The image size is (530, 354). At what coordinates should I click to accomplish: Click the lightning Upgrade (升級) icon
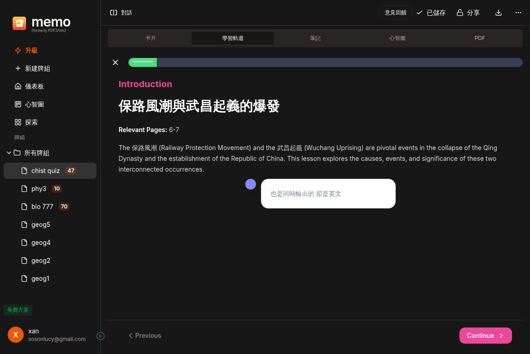[x=18, y=50]
